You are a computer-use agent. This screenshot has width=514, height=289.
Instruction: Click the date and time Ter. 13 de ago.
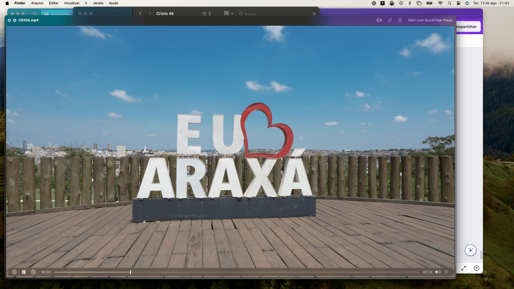[x=491, y=3]
